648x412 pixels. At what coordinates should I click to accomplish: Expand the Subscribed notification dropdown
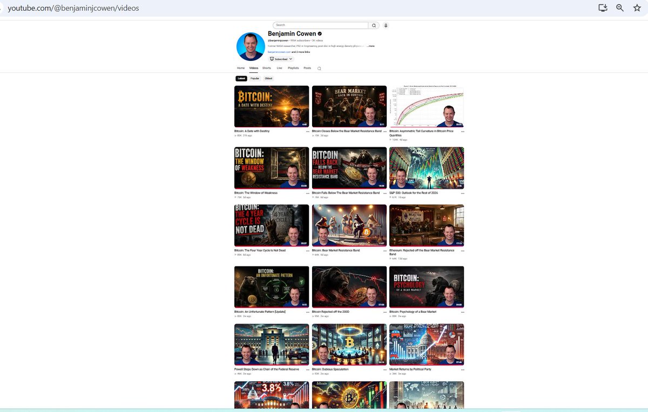(281, 59)
